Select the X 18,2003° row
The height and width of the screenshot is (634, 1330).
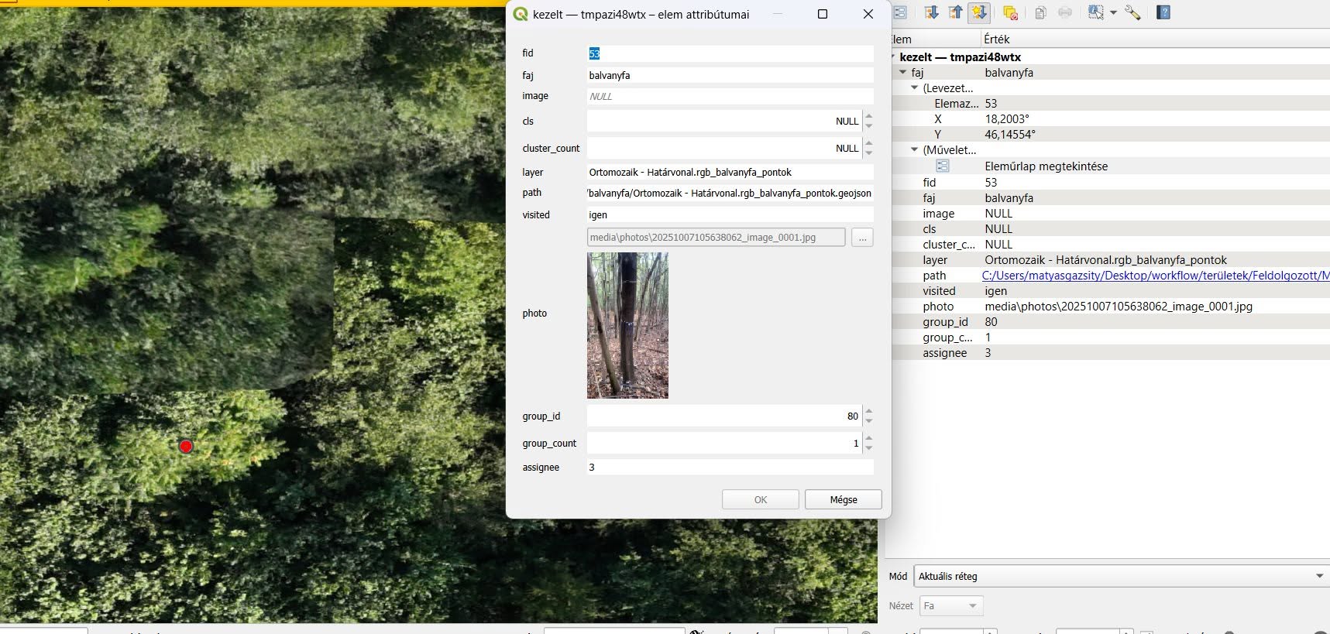coord(1110,118)
